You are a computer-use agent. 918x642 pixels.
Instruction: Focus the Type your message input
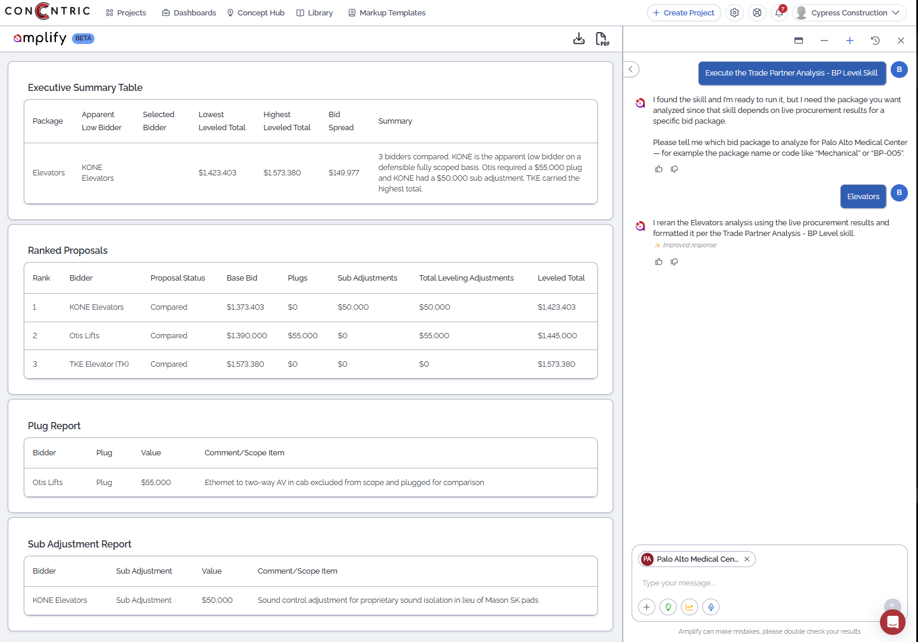[x=761, y=583]
